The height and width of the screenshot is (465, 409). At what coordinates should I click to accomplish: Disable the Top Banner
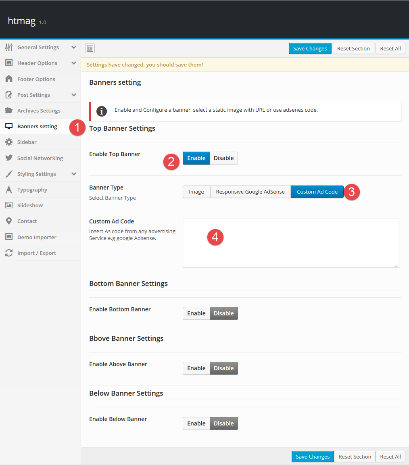coord(223,158)
